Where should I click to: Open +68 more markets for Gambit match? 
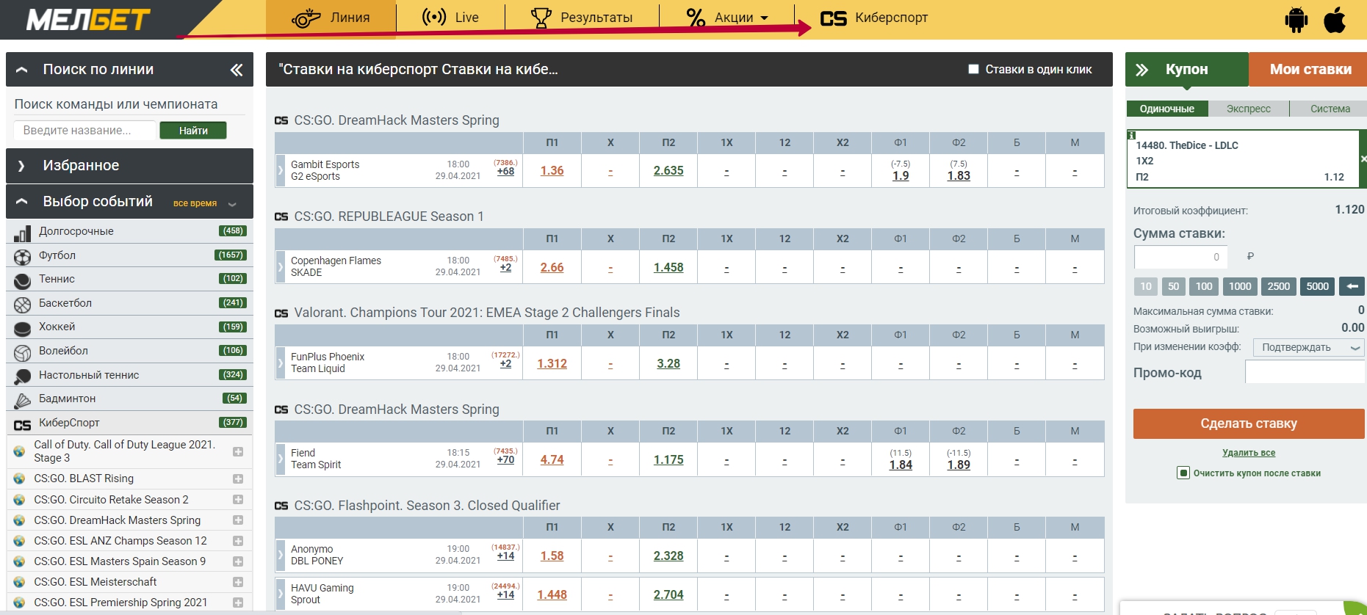[x=505, y=172]
